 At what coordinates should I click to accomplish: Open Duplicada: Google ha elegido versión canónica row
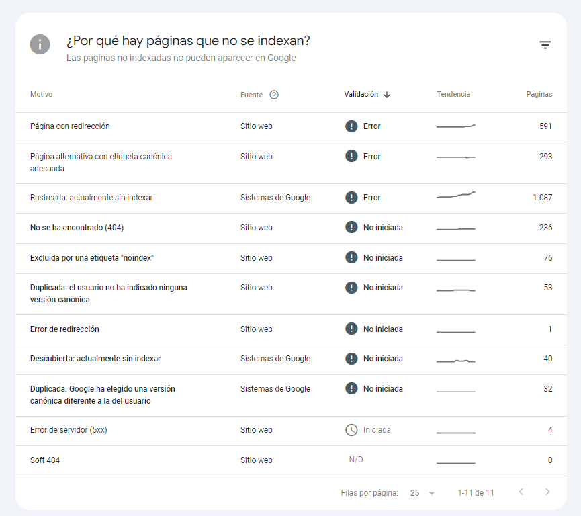[x=103, y=395]
